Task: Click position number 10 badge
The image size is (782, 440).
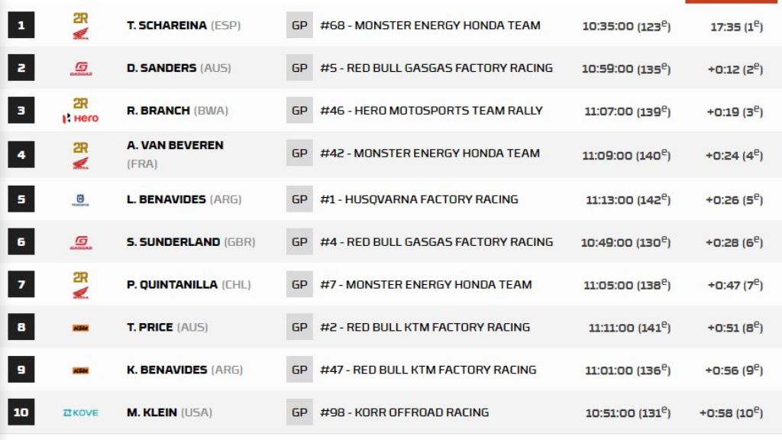Action: point(21,412)
